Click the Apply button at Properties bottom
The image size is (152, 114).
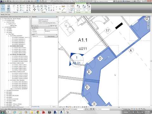54,107
